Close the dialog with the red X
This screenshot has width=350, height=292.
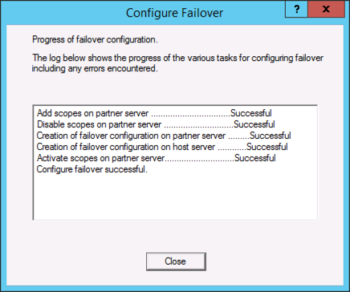(326, 10)
